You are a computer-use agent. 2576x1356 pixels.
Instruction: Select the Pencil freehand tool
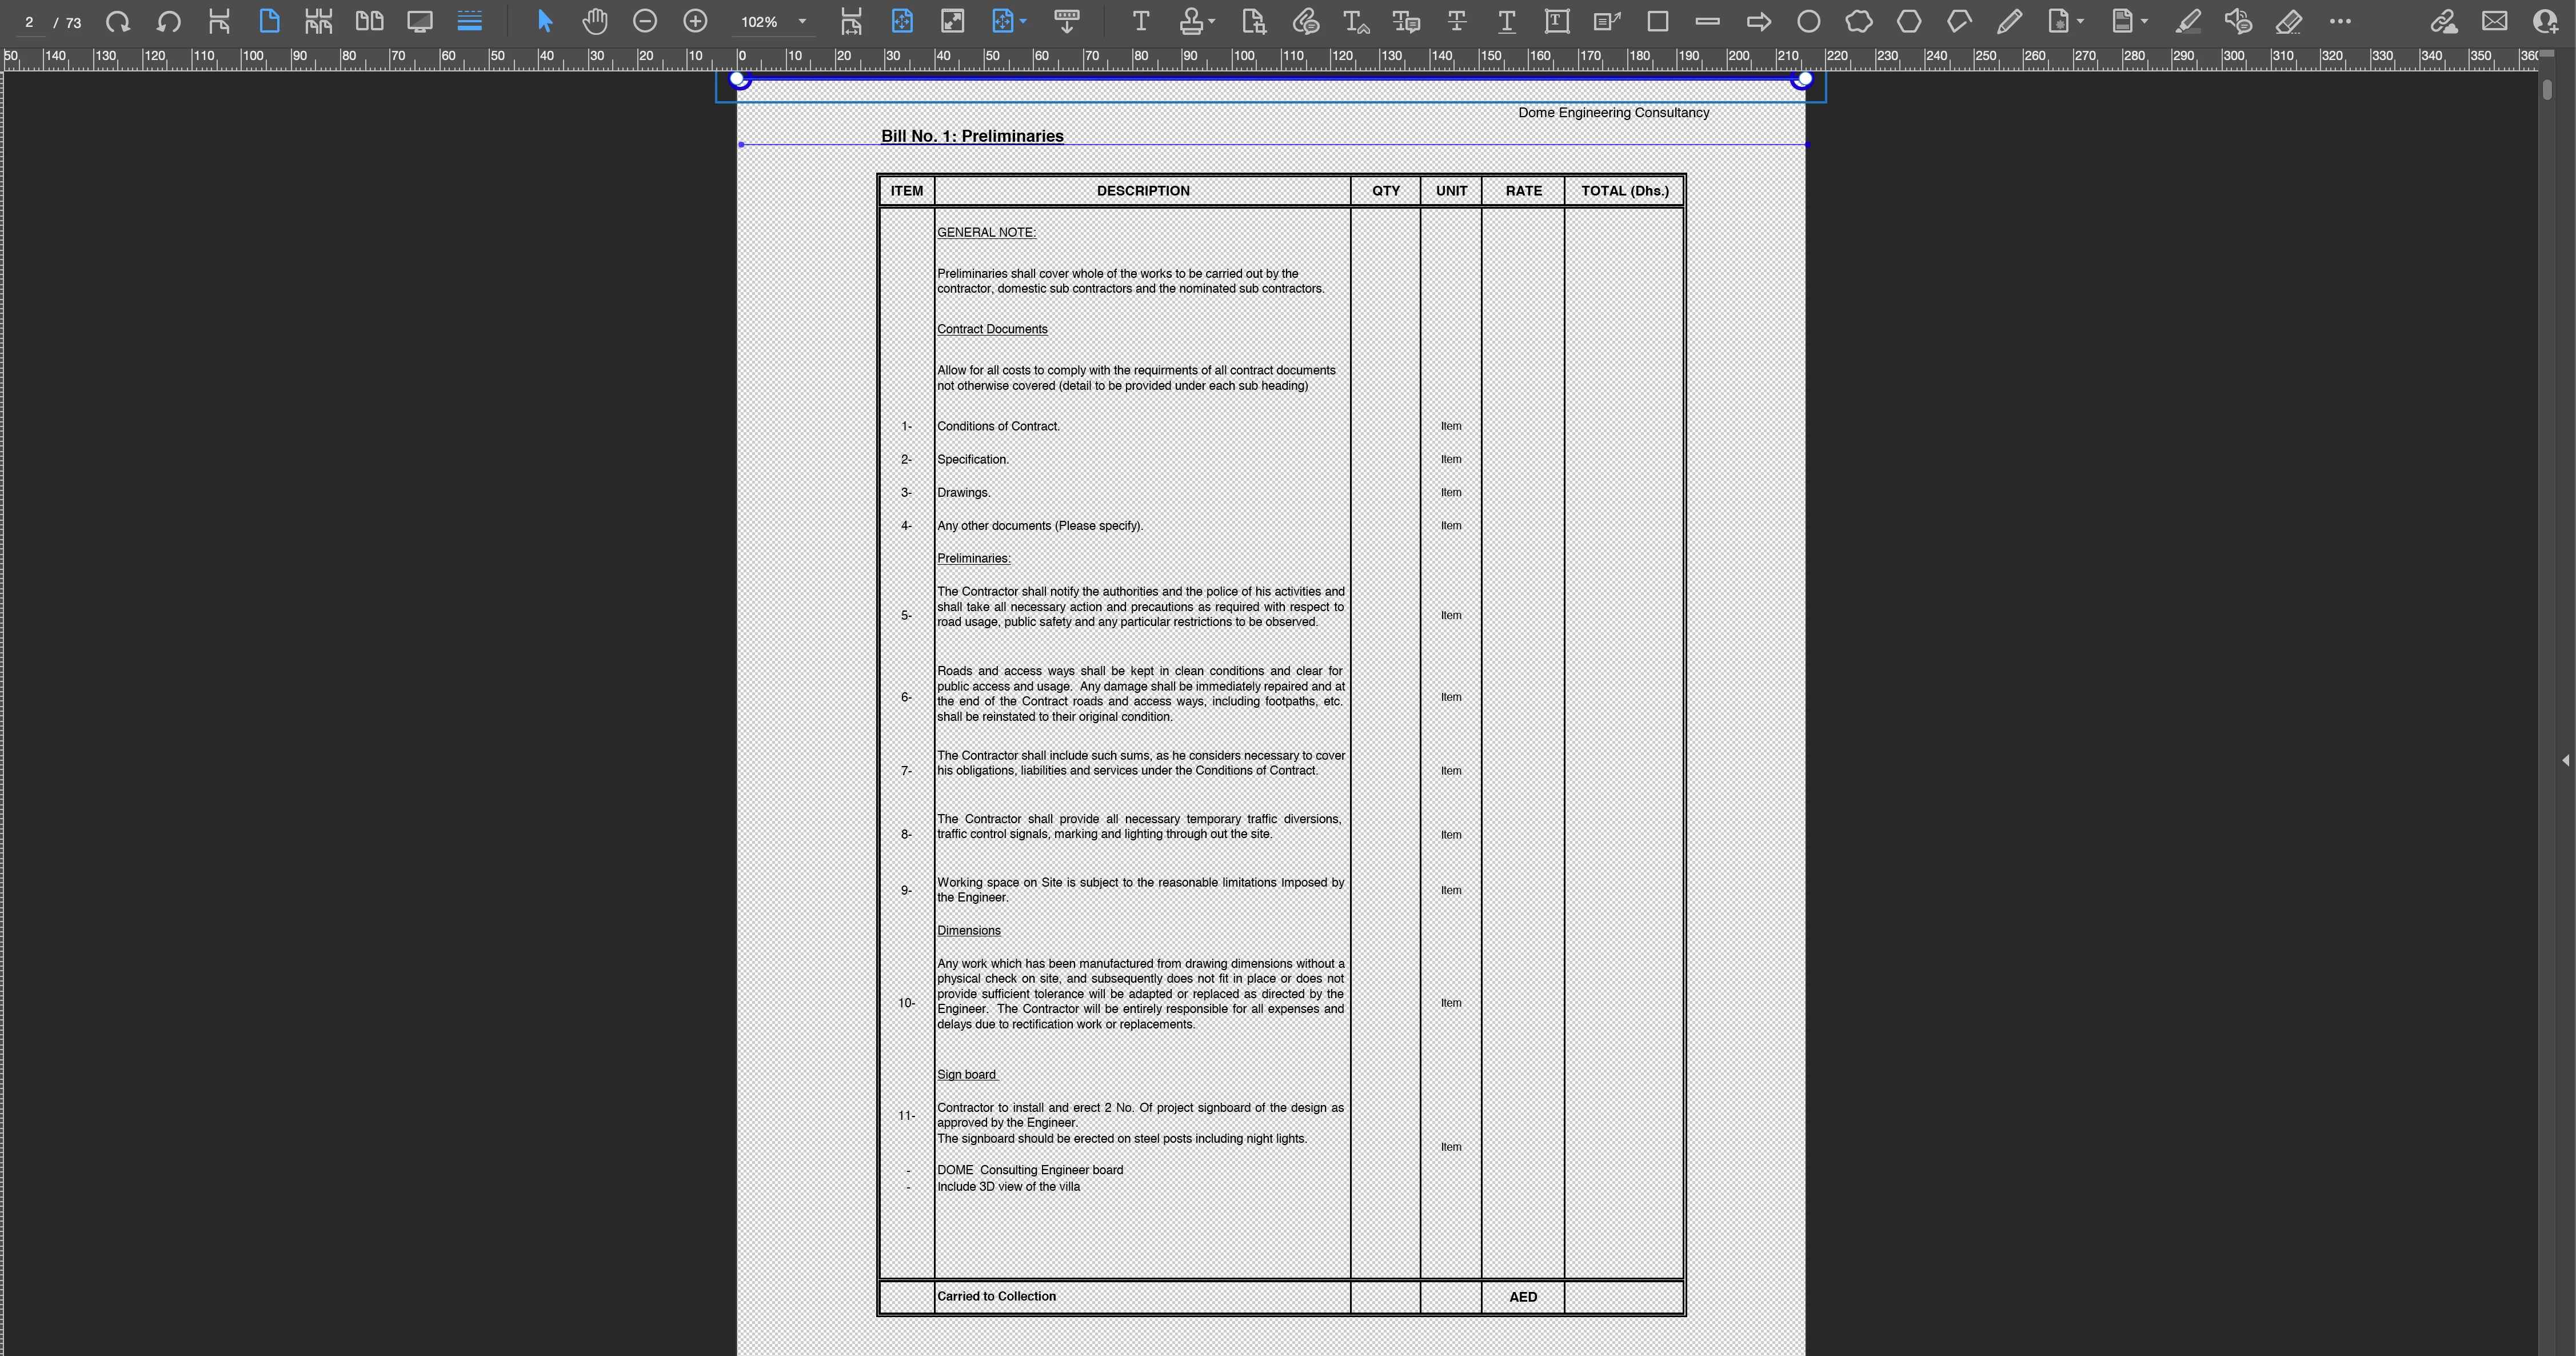[2009, 21]
